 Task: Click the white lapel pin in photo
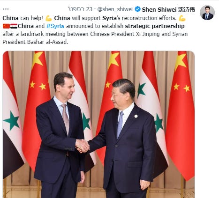click(x=136, y=116)
